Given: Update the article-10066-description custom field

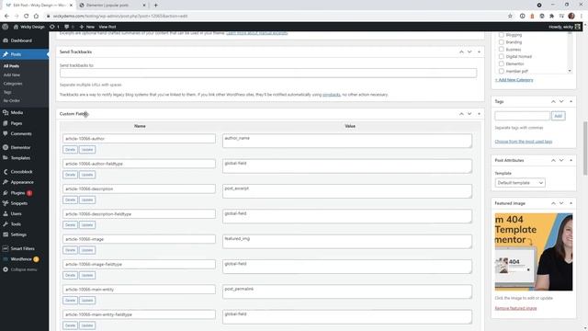Looking at the screenshot, I should pyautogui.click(x=87, y=200).
